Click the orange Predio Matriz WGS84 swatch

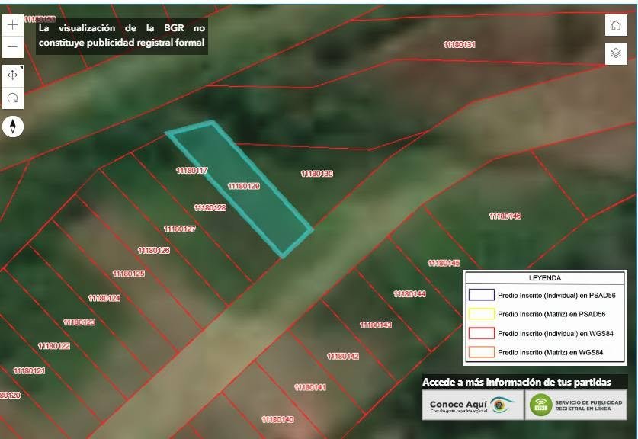click(x=481, y=352)
